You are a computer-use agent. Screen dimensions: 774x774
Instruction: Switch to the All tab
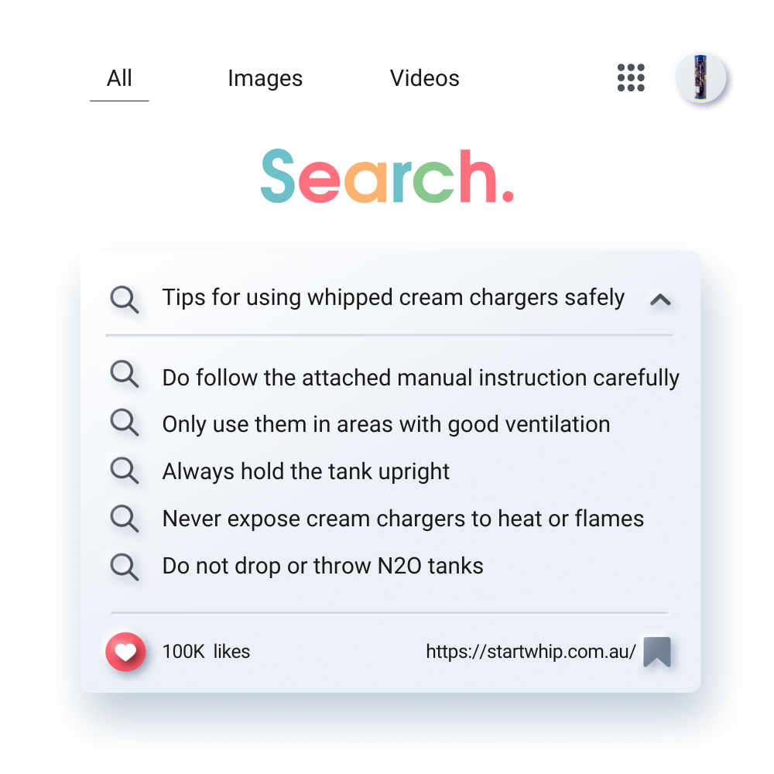click(x=119, y=79)
